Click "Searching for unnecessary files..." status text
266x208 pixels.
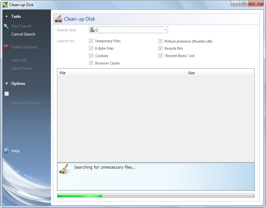[x=105, y=167]
